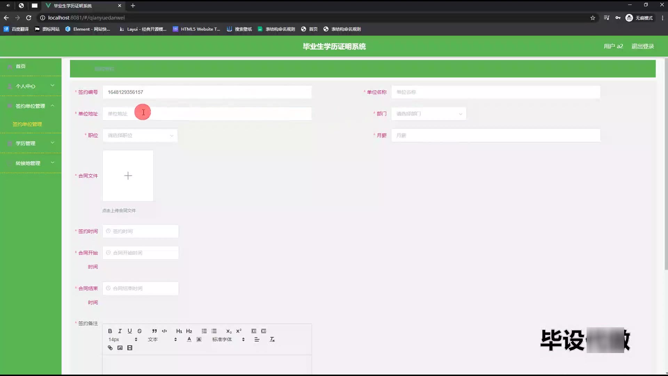Focus the 单位地址 input field

pyautogui.click(x=207, y=114)
